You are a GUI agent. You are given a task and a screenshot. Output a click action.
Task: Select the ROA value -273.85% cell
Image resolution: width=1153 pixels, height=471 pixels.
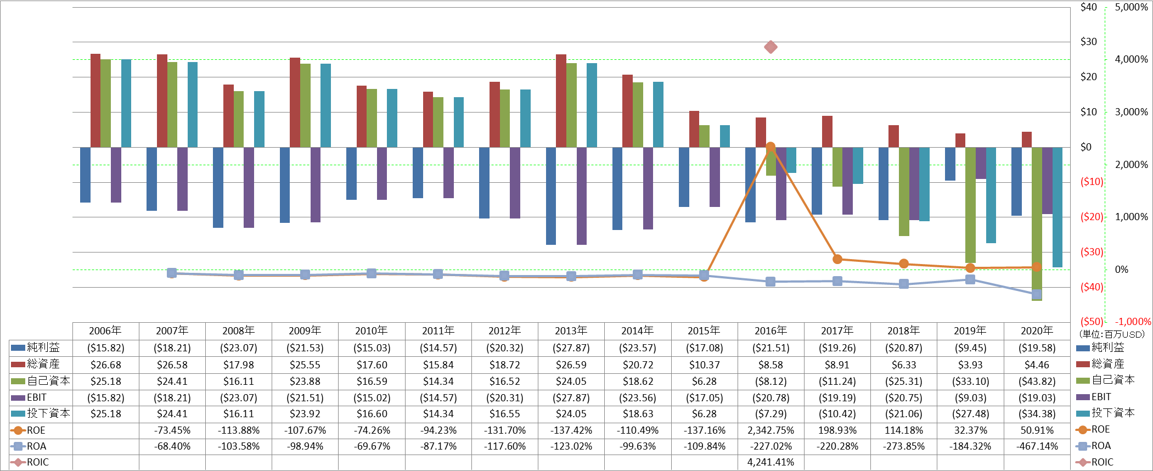904,446
